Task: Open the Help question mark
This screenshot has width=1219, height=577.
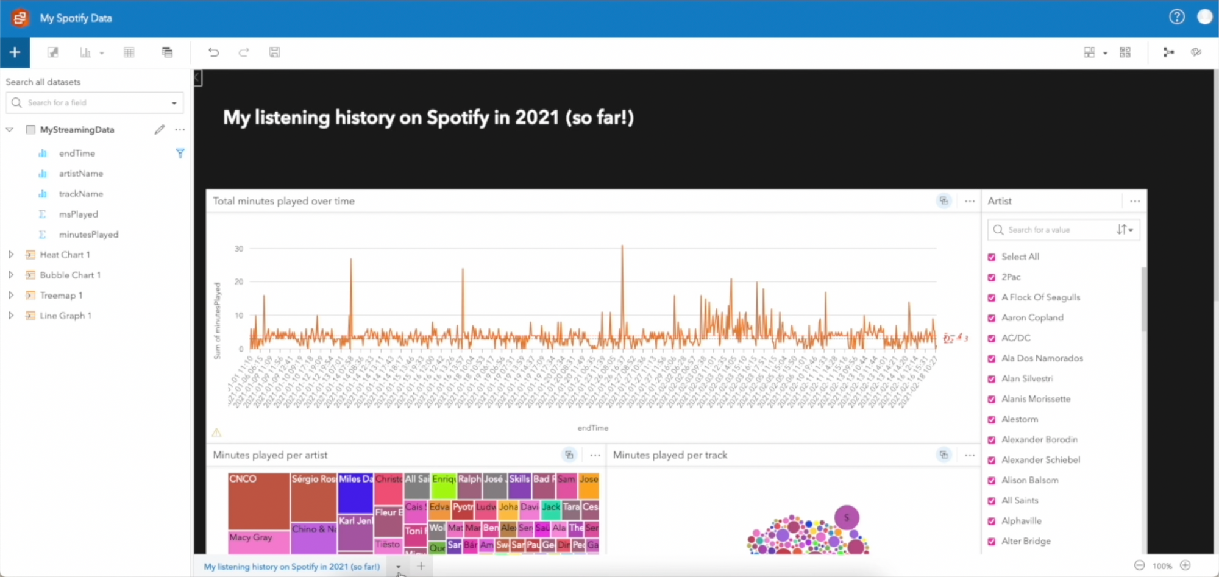Action: click(1177, 17)
